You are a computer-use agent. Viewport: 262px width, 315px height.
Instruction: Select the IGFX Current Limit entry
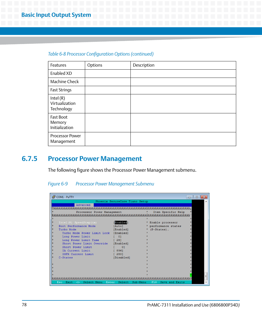point(78,254)
